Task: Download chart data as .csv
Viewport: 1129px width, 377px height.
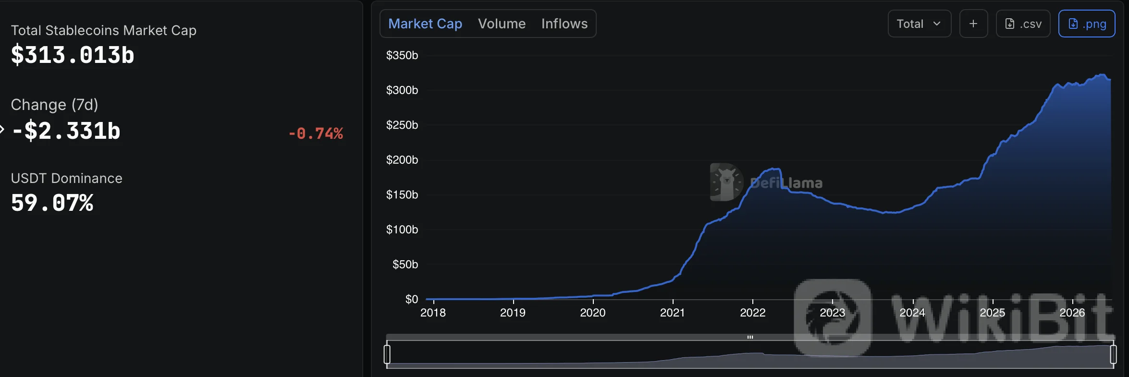Action: [x=1023, y=24]
